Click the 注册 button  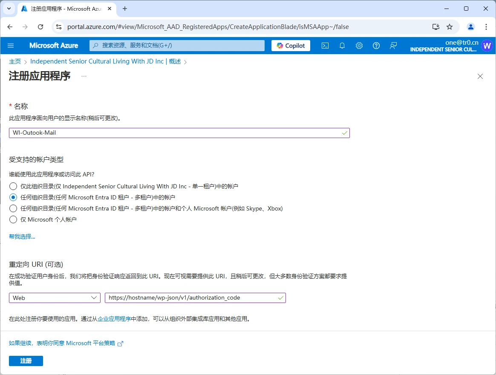26,361
